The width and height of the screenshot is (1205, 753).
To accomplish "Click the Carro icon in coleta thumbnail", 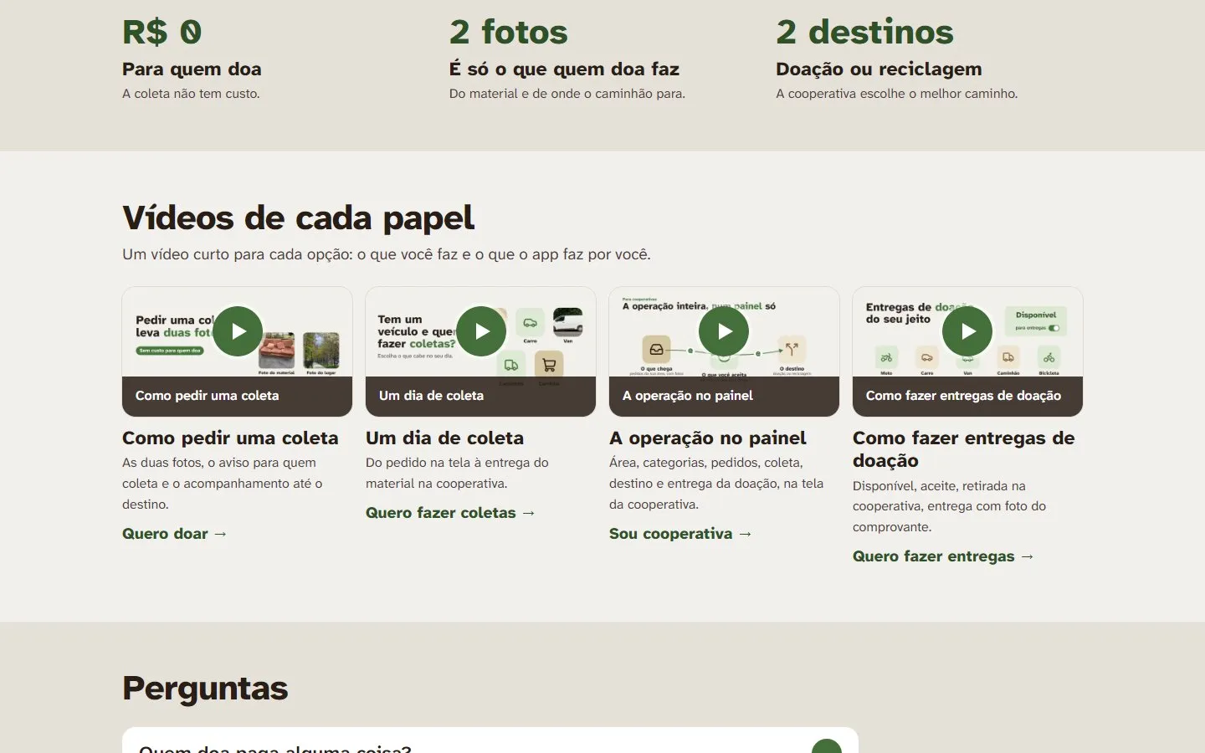I will click(x=530, y=323).
